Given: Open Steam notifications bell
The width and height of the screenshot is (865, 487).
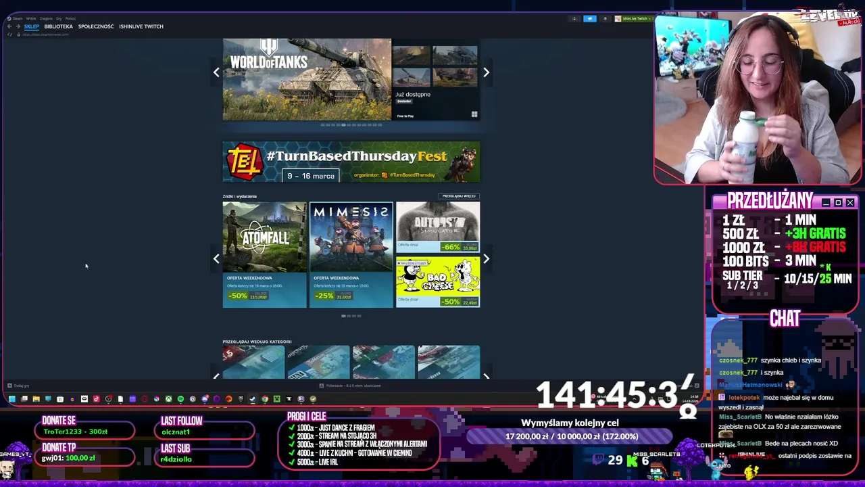Looking at the screenshot, I should 605,18.
